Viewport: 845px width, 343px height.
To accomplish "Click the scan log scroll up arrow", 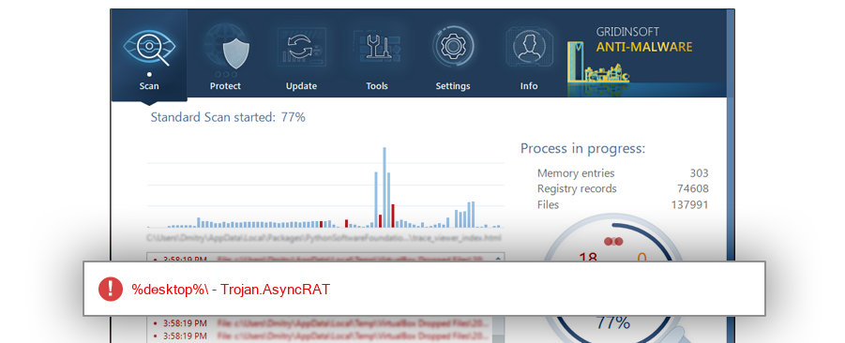I will pyautogui.click(x=498, y=258).
